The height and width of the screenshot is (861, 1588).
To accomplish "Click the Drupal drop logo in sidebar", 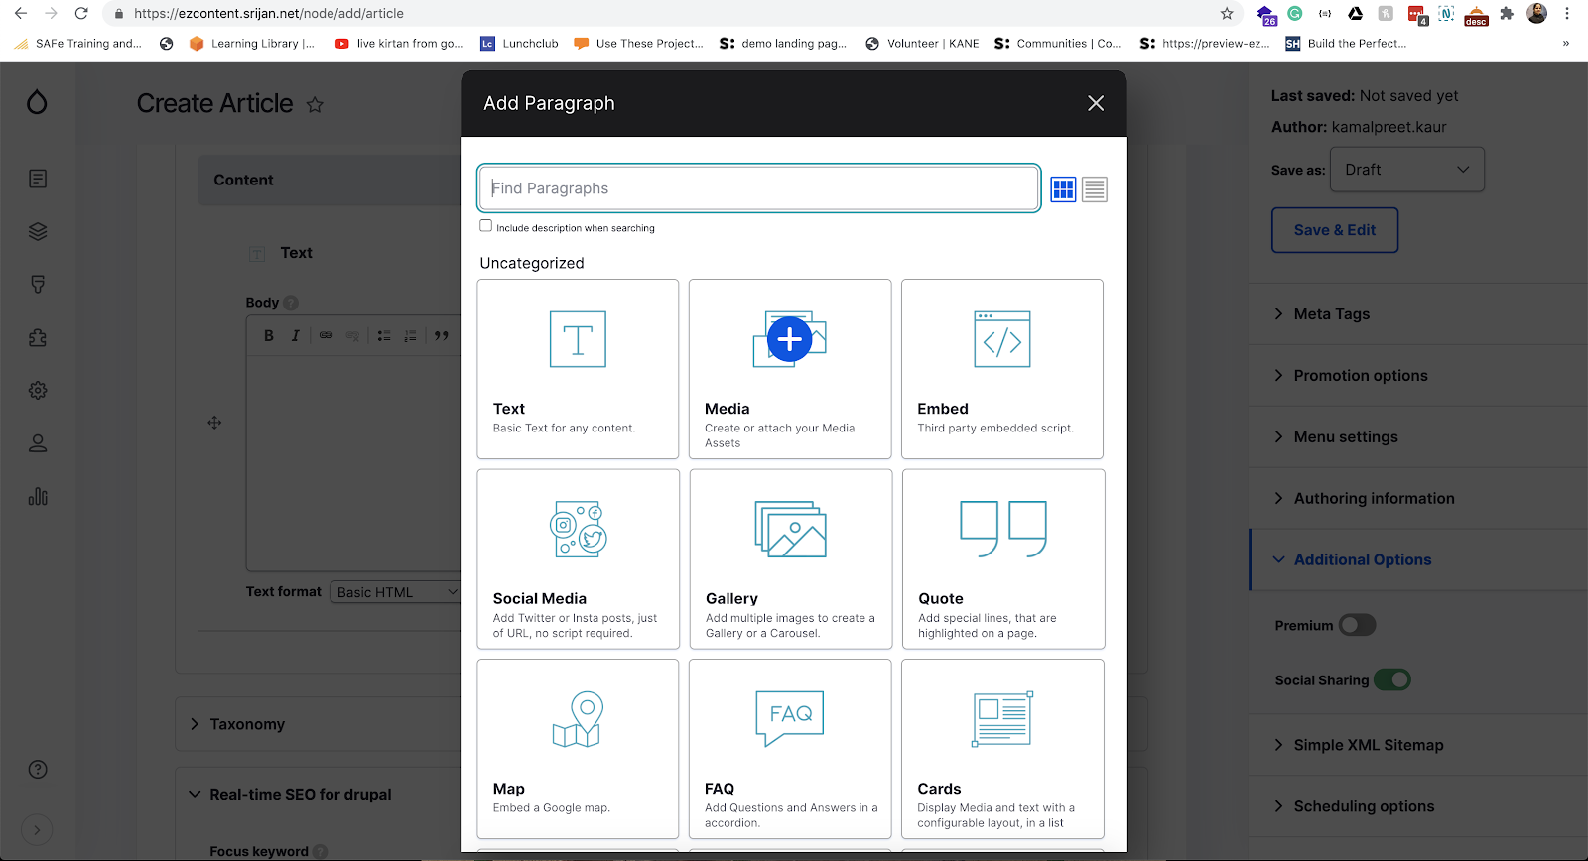I will 37,102.
